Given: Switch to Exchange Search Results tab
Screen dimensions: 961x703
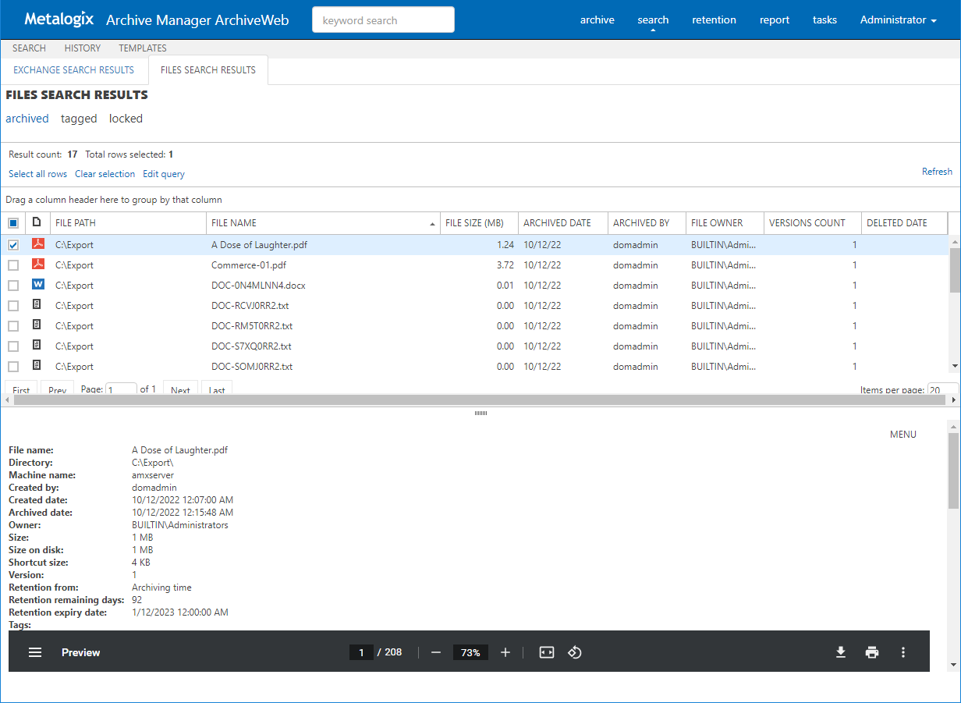Looking at the screenshot, I should [x=74, y=70].
